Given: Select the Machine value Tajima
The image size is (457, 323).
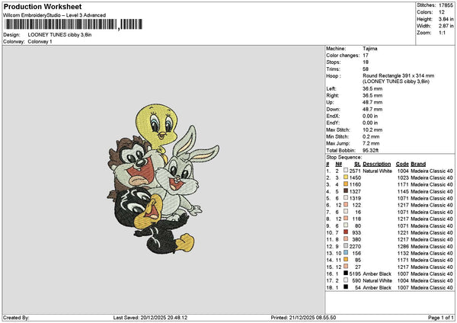Looking at the screenshot, I should (370, 49).
